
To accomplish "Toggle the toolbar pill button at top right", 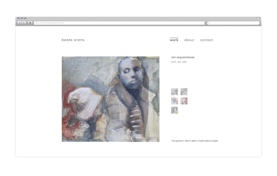I will (258, 18).
